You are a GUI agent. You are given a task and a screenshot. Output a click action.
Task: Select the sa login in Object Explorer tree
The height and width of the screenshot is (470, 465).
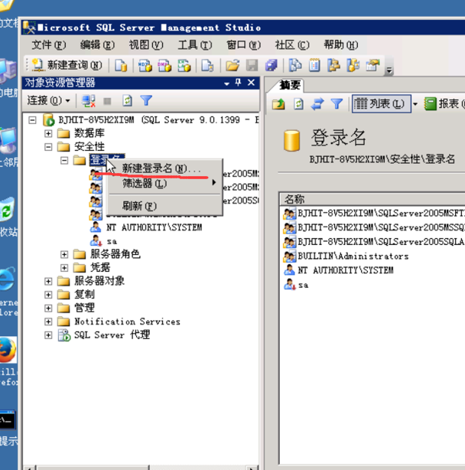(x=112, y=241)
